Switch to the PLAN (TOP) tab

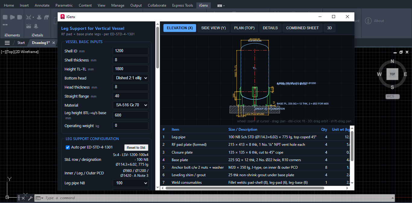244,28
